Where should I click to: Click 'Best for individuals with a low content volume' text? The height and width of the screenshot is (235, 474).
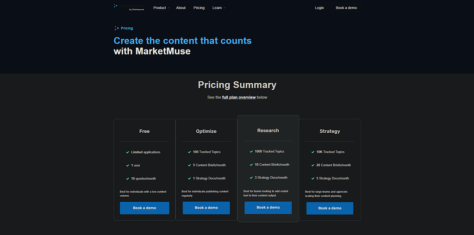point(143,194)
